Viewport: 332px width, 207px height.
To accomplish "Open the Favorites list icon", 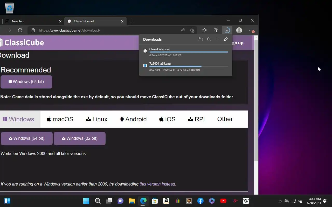I will 204,30.
